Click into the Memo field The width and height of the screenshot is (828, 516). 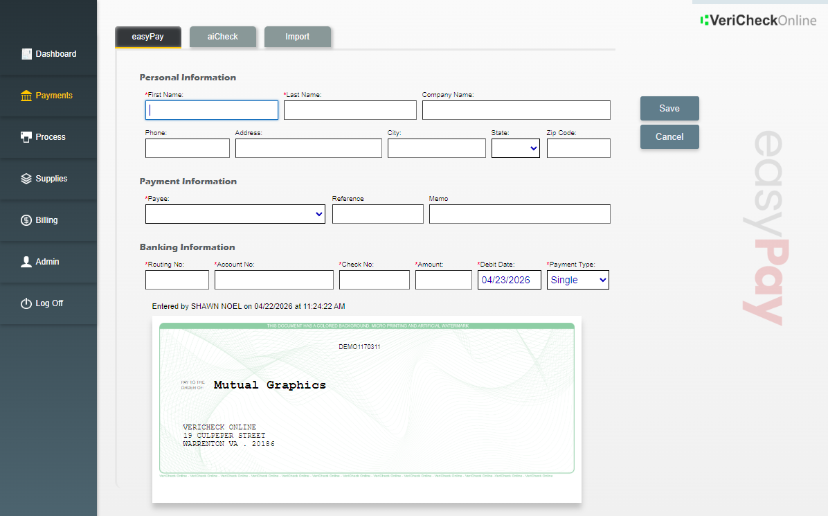click(520, 214)
